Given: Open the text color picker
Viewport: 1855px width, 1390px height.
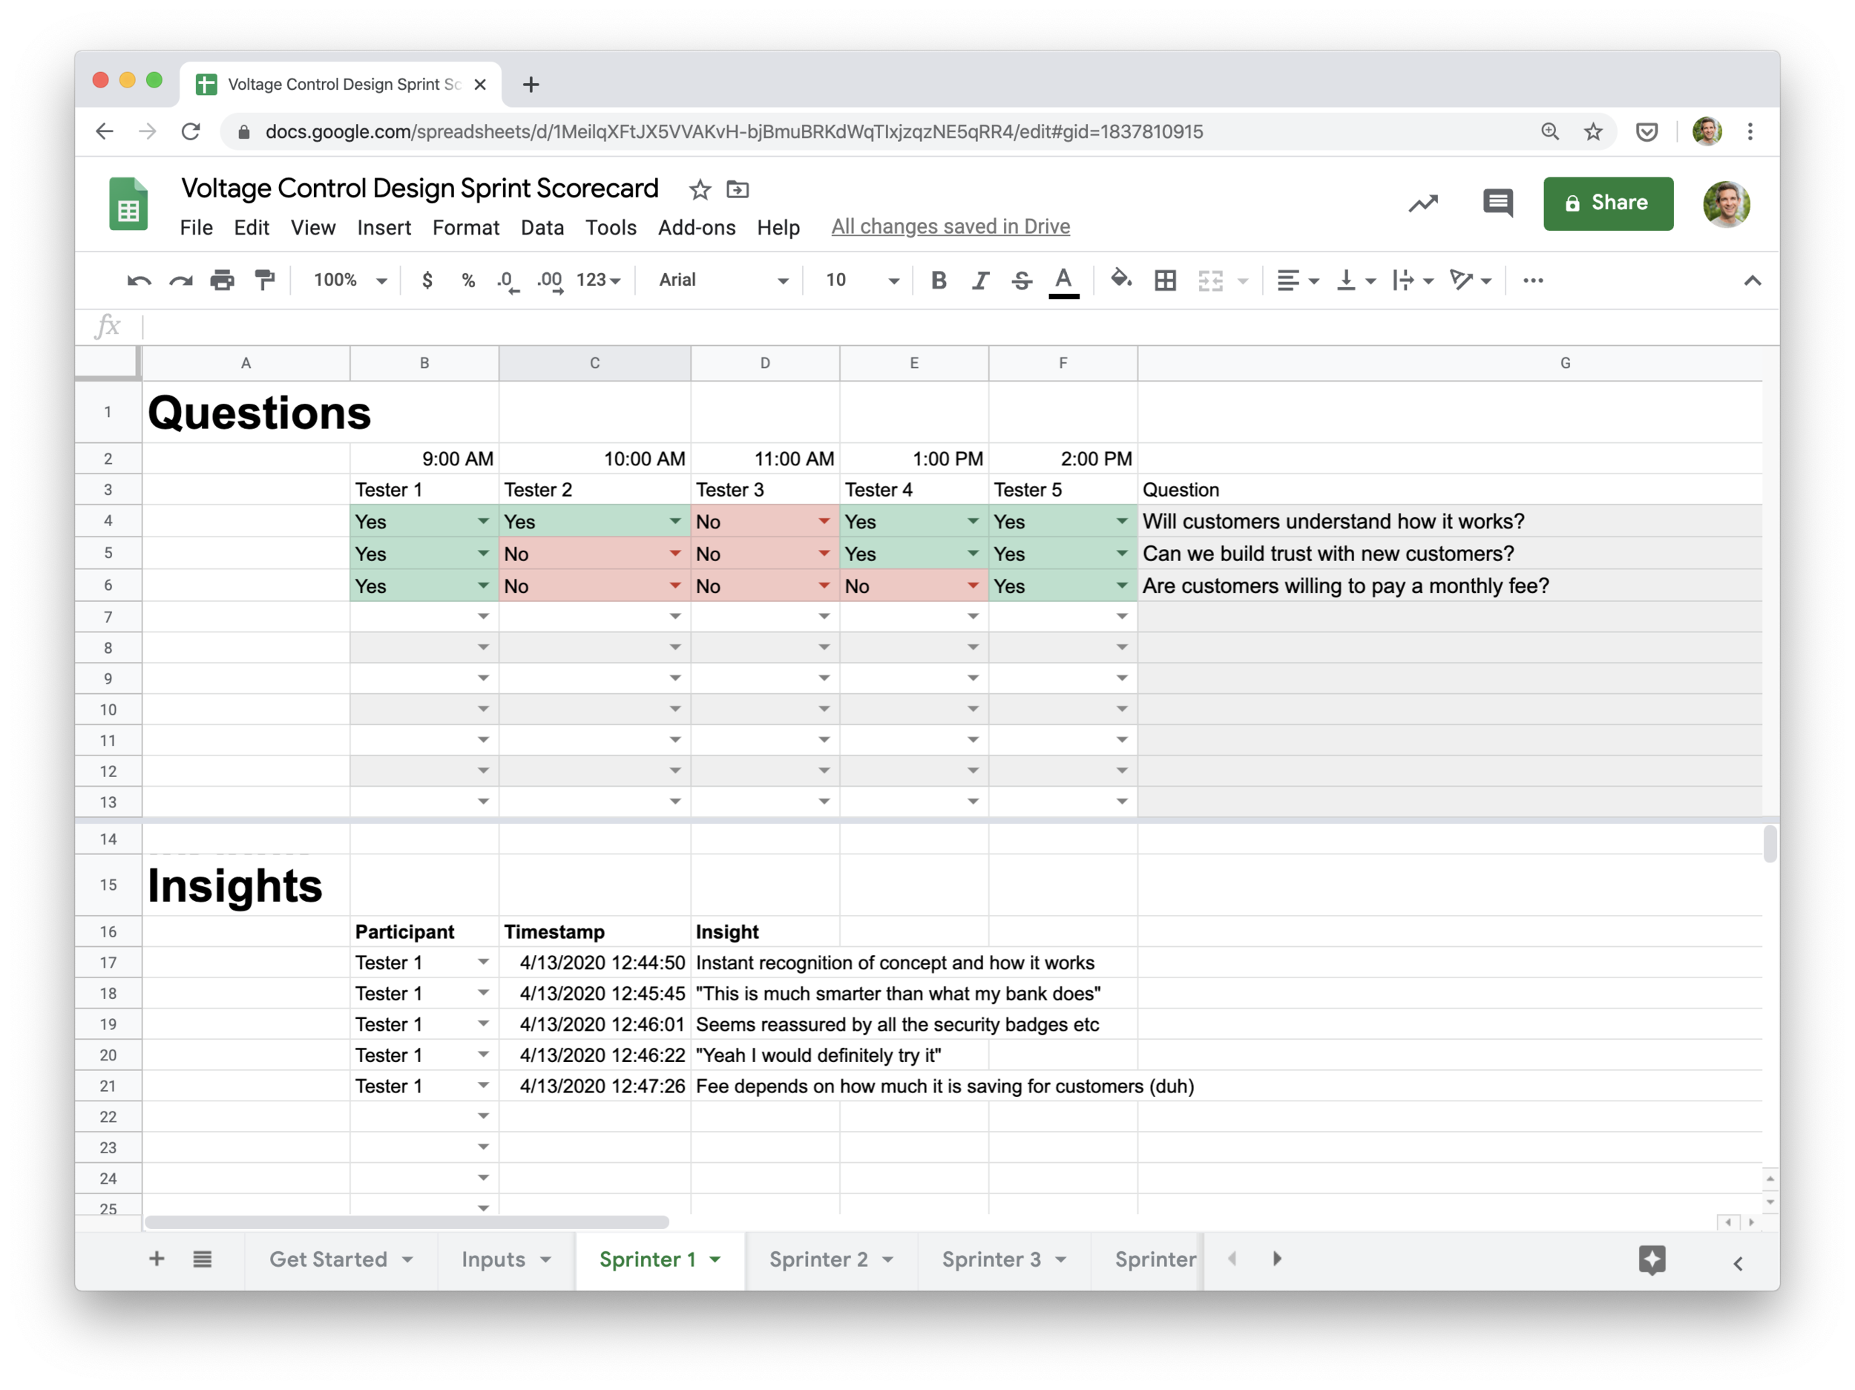Looking at the screenshot, I should 1063,281.
